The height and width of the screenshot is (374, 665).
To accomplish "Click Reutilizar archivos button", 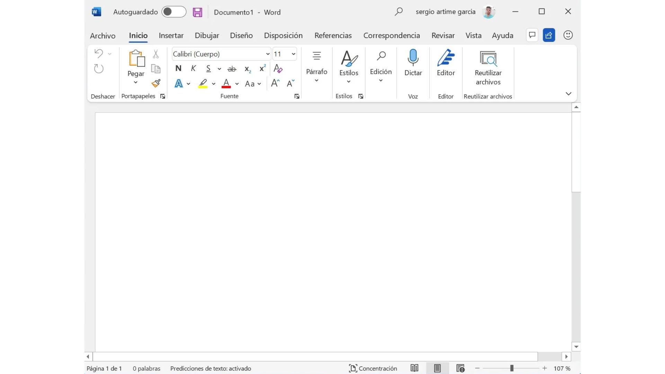I will [488, 68].
